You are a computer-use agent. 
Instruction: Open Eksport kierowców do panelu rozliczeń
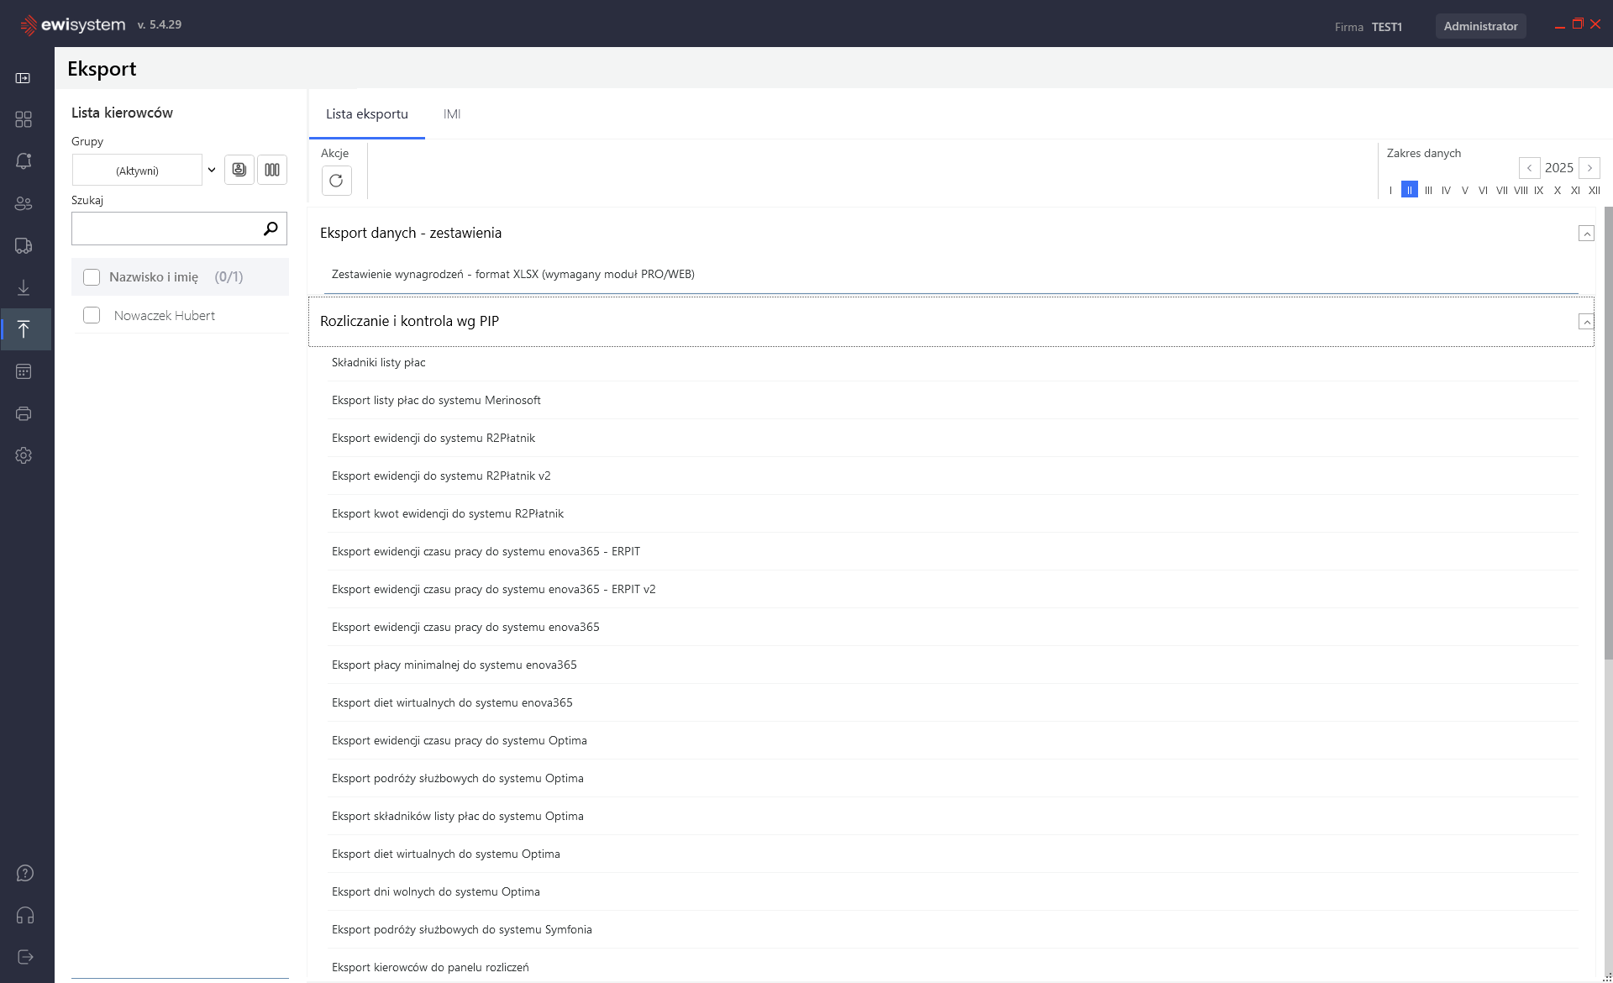[953, 967]
